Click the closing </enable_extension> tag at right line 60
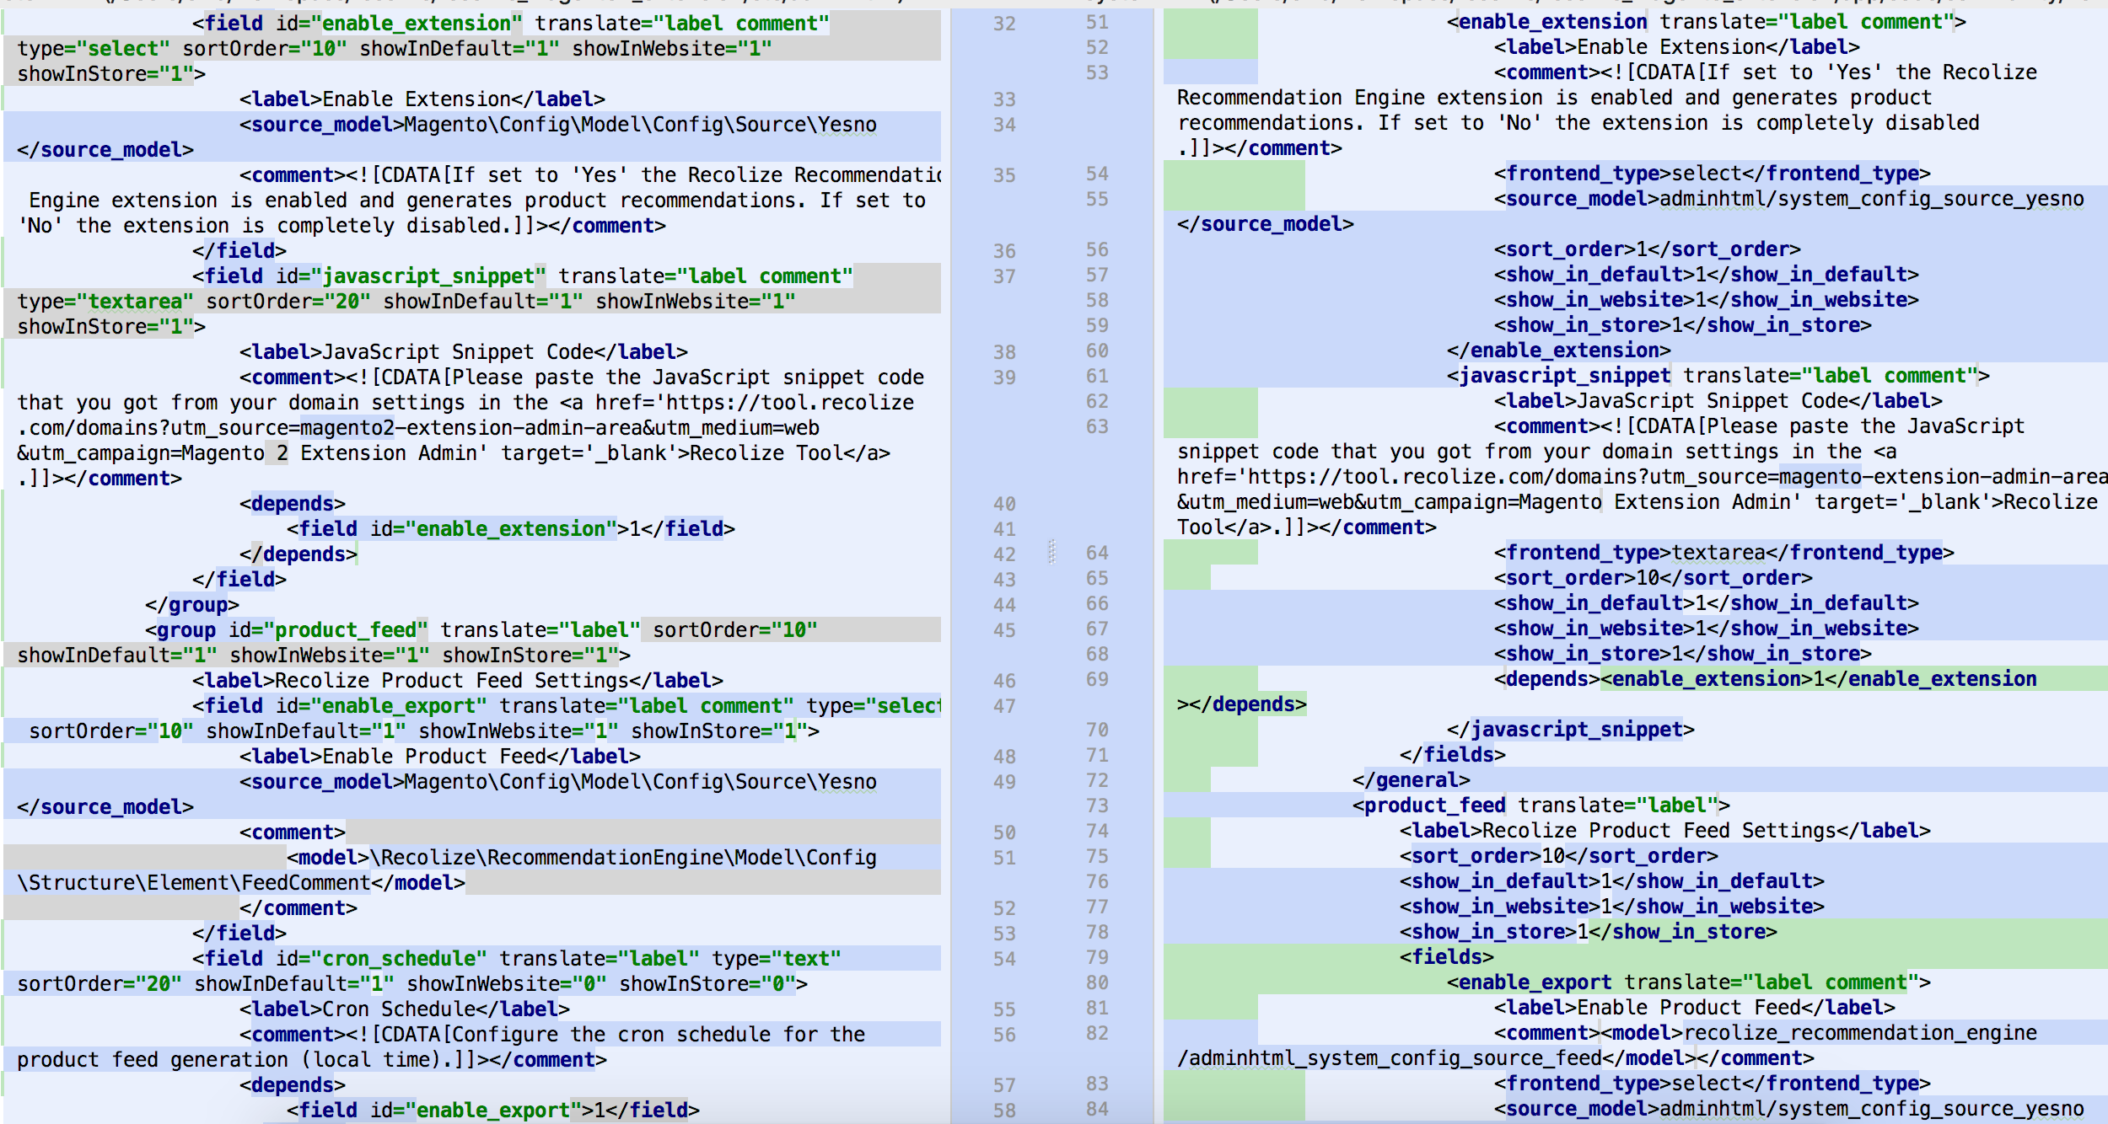 point(1558,351)
